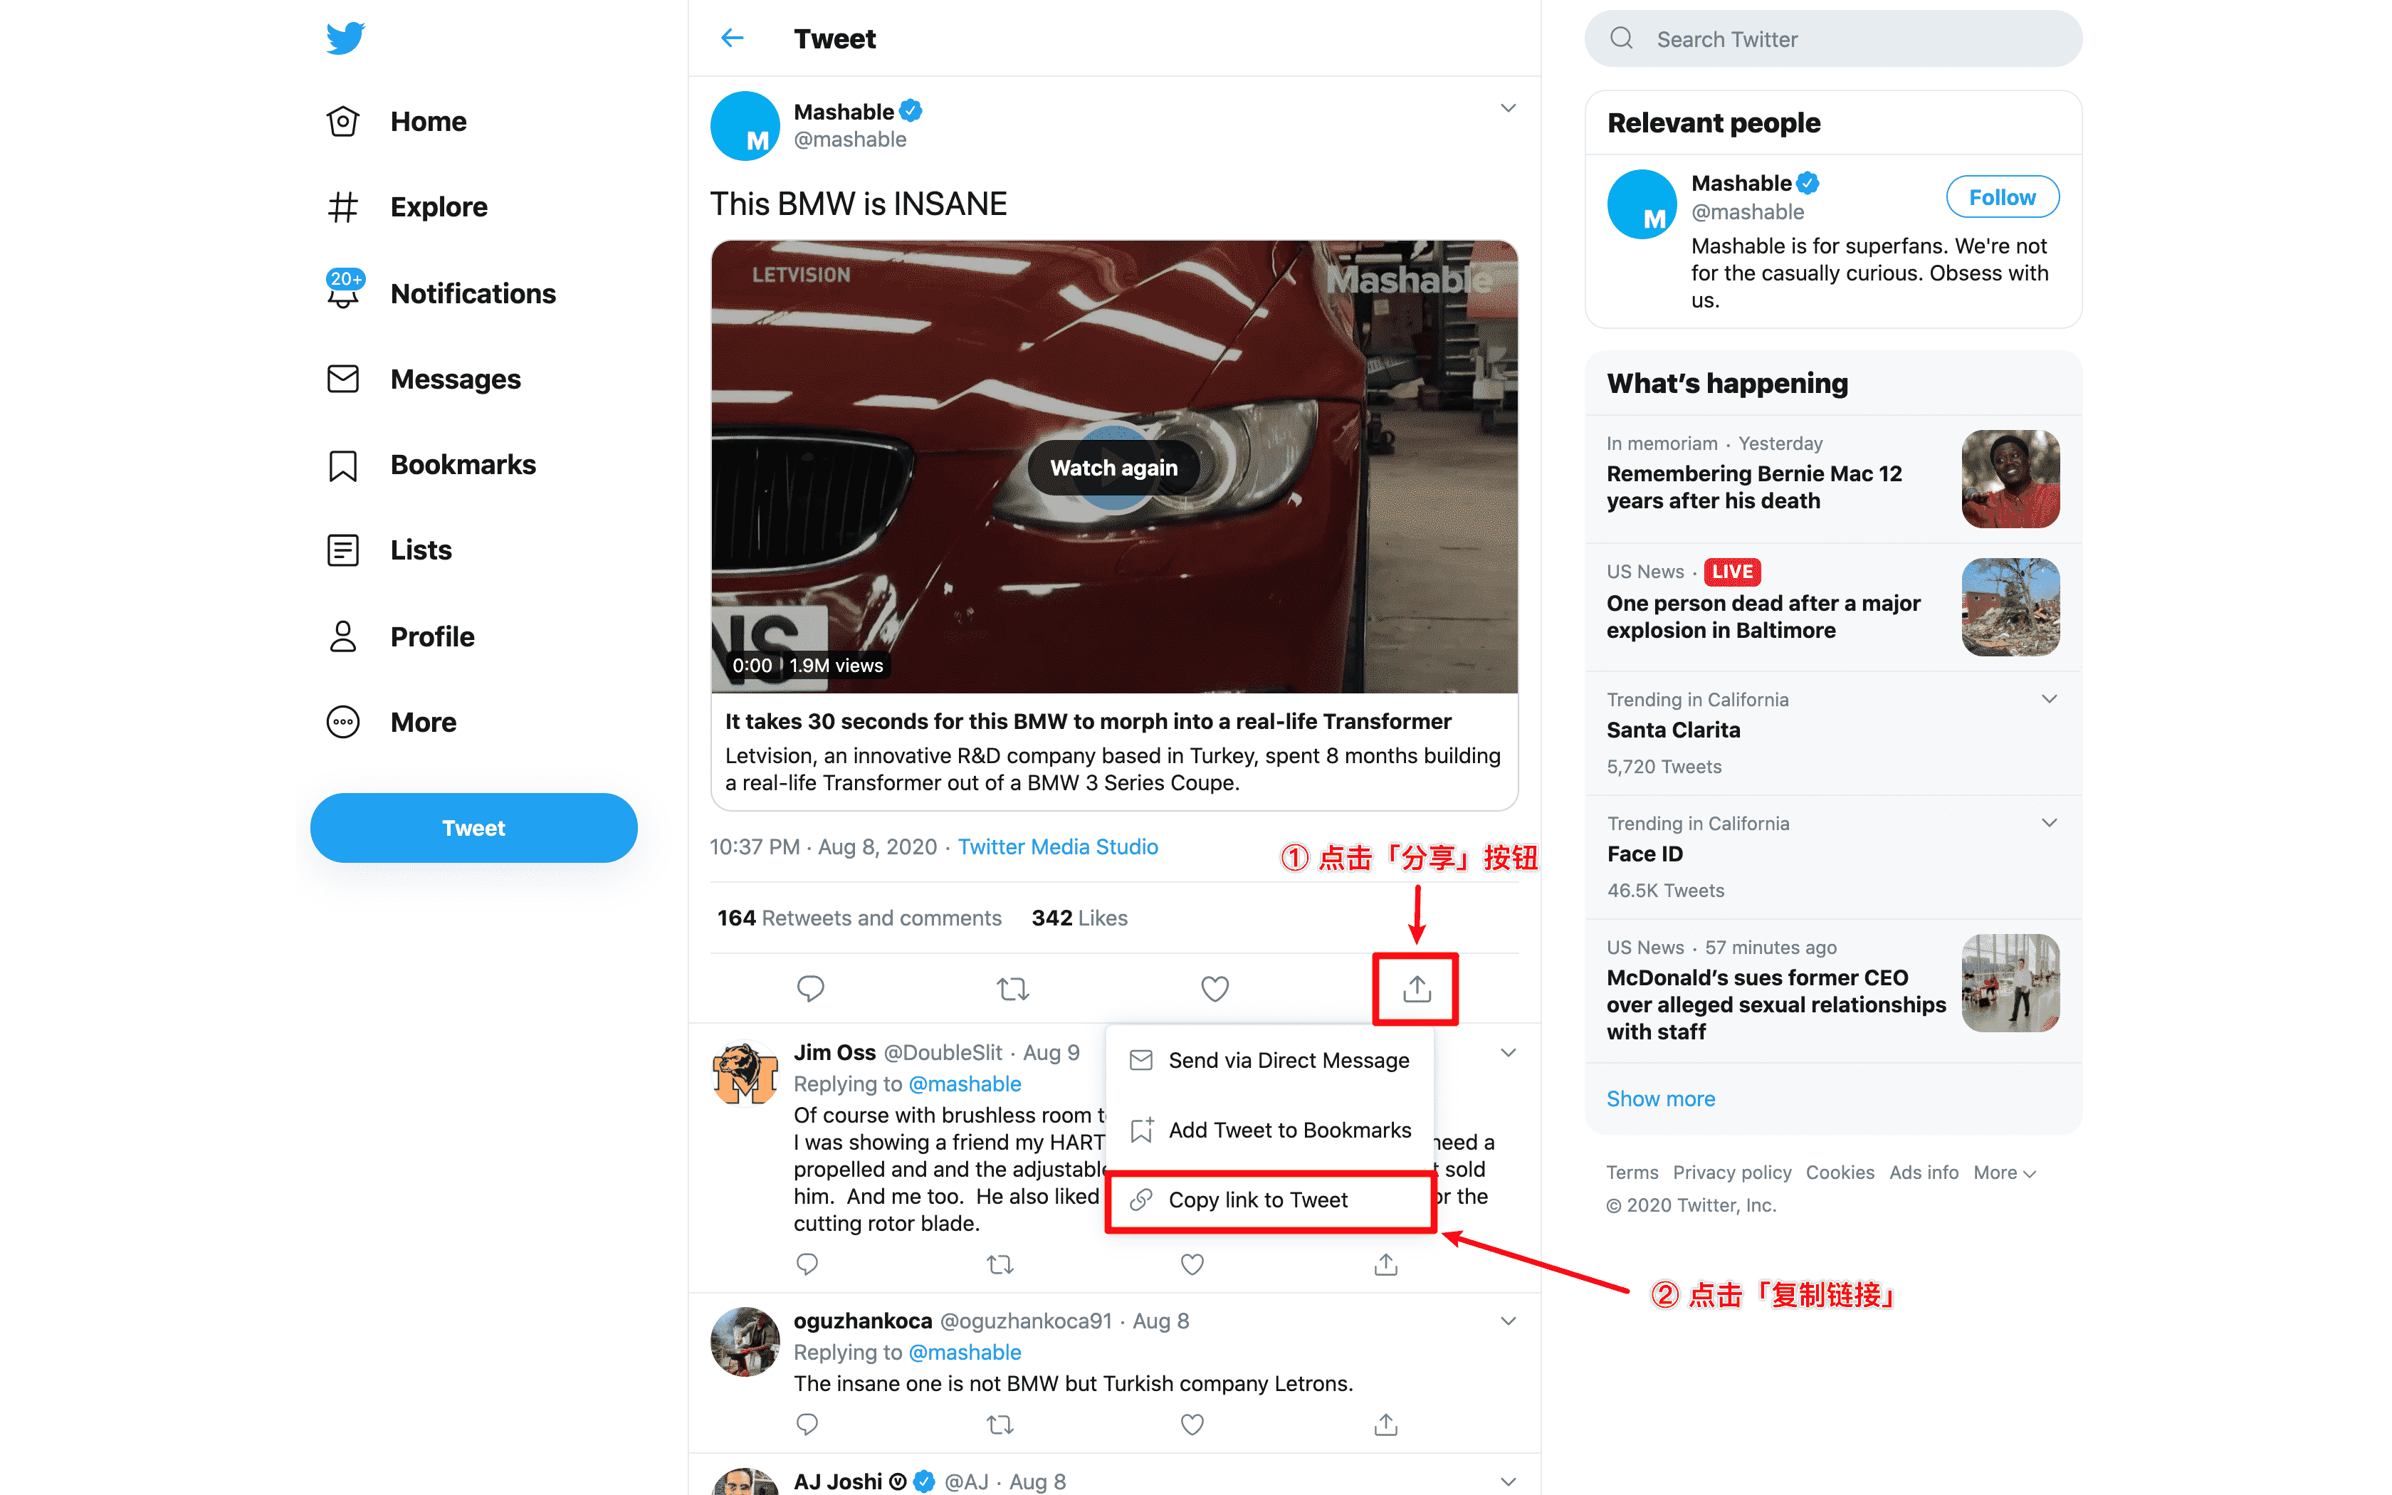
Task: Choose Send via Direct Message
Action: tap(1270, 1060)
